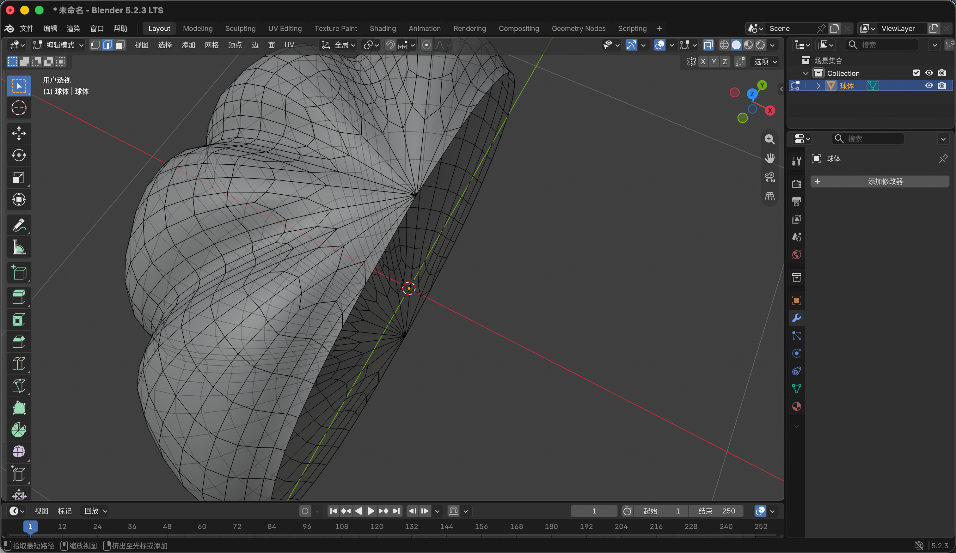
Task: Enable X axis mirror toggle
Action: (x=703, y=61)
